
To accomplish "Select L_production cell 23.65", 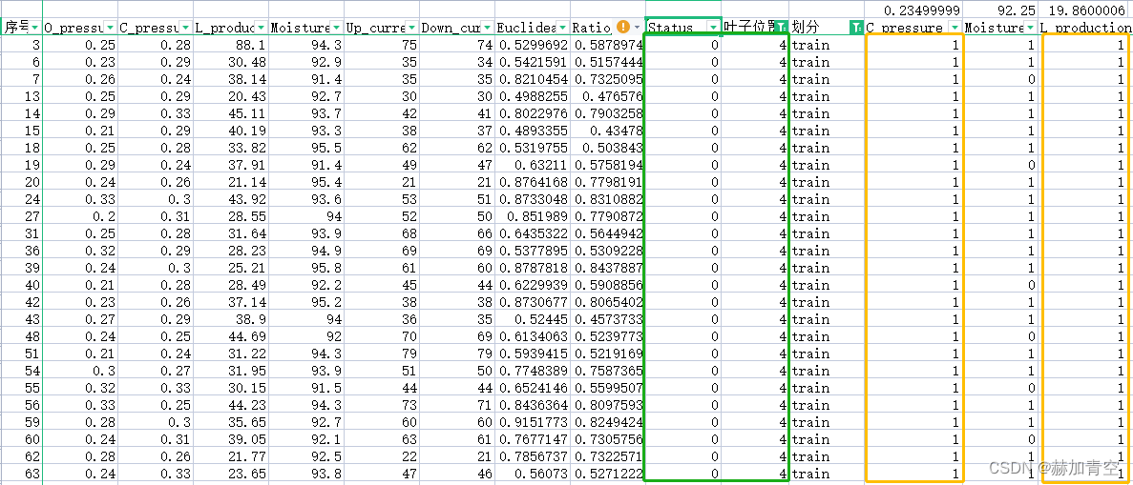I will point(230,475).
